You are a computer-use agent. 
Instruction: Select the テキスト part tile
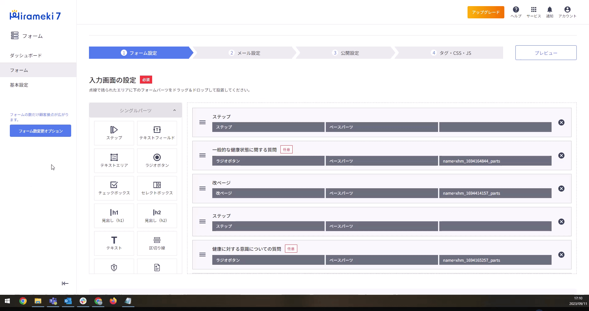[114, 243]
